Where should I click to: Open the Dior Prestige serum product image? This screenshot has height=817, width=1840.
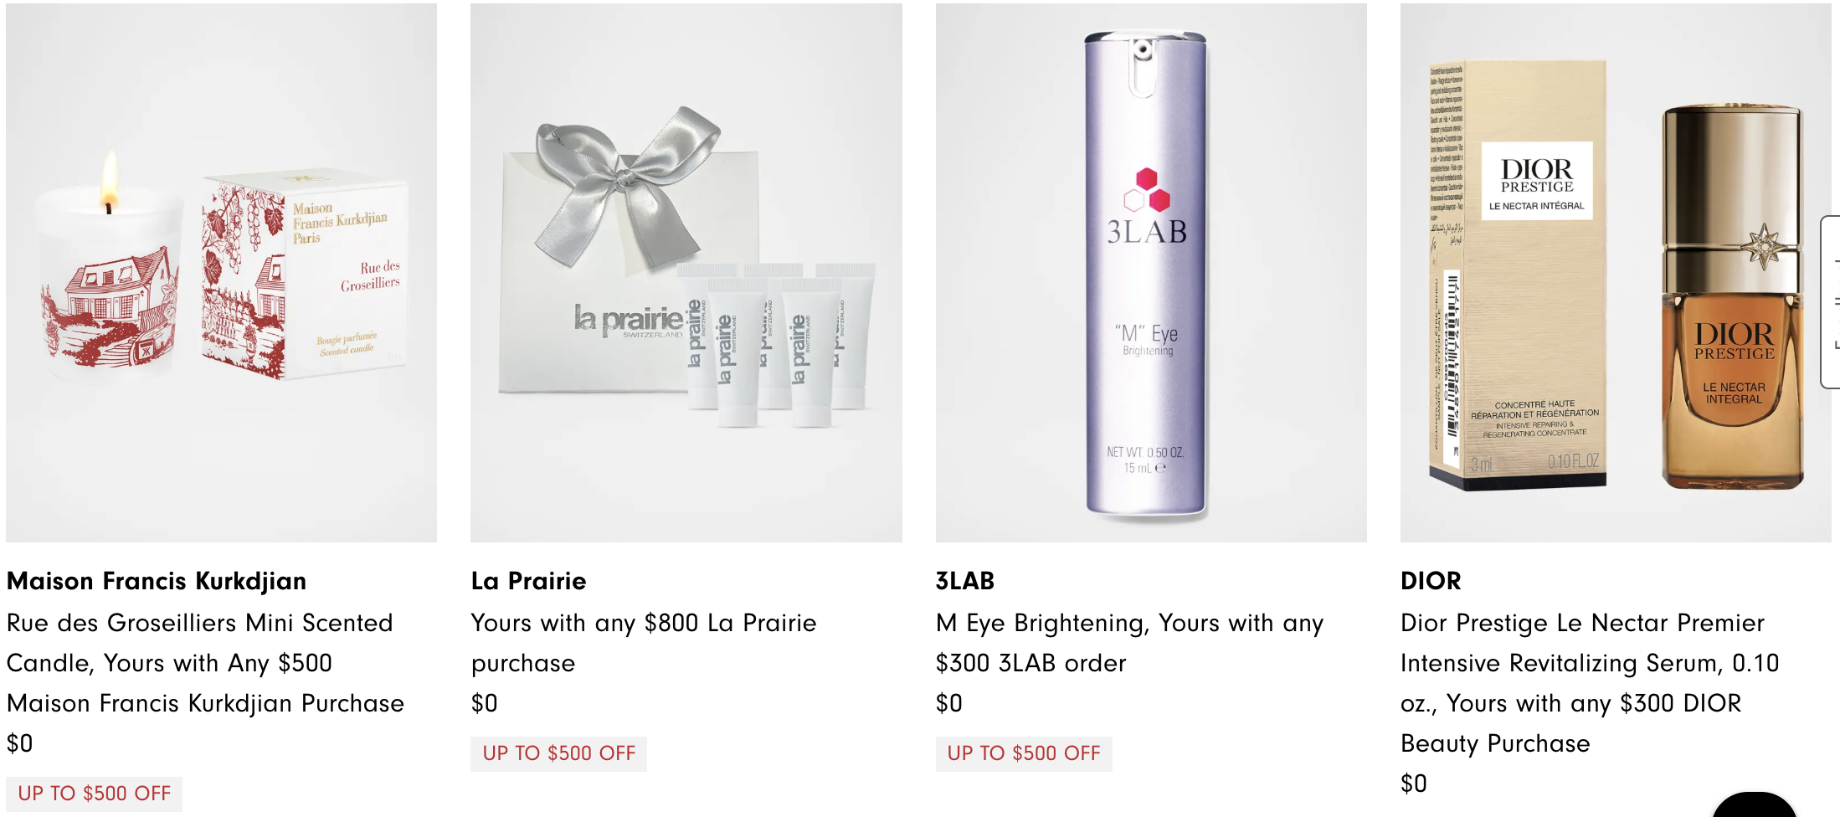[x=1616, y=273]
